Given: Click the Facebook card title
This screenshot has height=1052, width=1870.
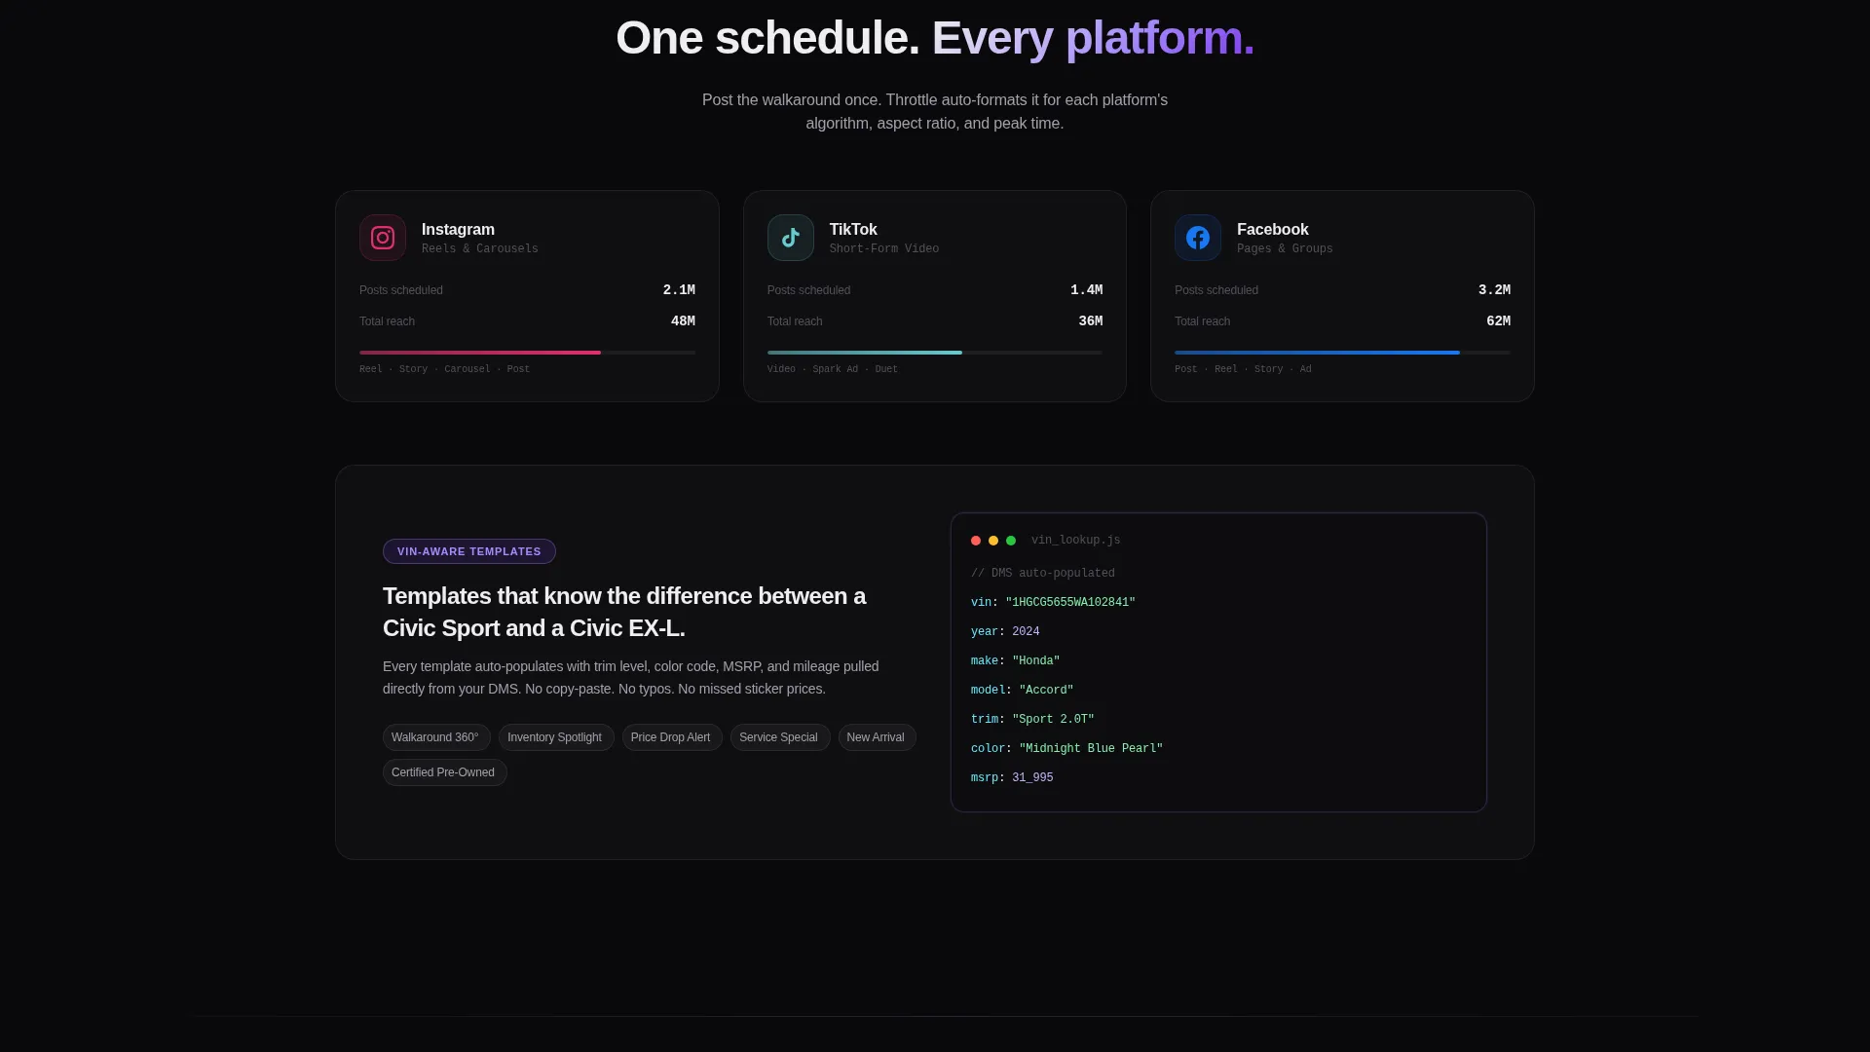Looking at the screenshot, I should coord(1272,230).
